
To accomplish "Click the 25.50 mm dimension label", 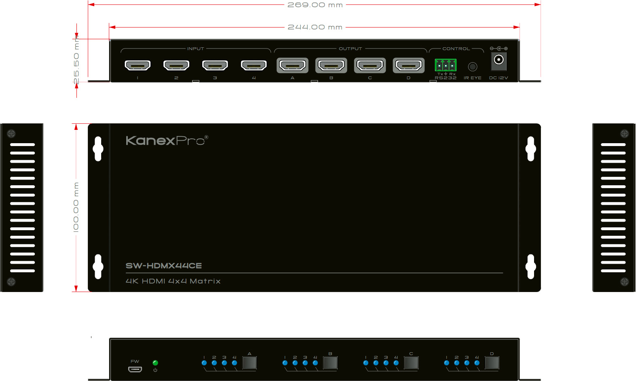I will tap(76, 60).
